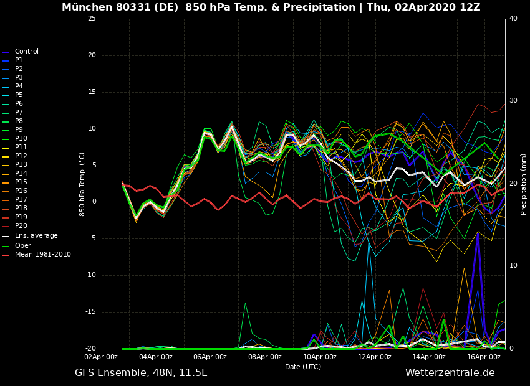Image resolution: width=530 pixels, height=386 pixels.
Task: Click the Wetterzentrale.de text
Action: [x=450, y=373]
